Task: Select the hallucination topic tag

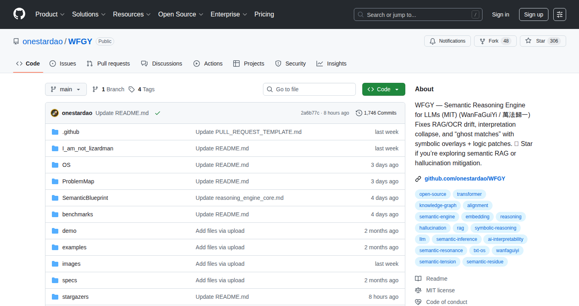Action: click(x=433, y=228)
